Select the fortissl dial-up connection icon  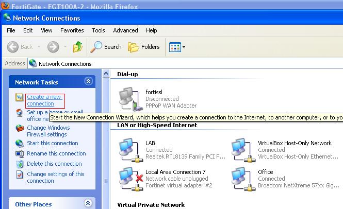click(x=130, y=99)
